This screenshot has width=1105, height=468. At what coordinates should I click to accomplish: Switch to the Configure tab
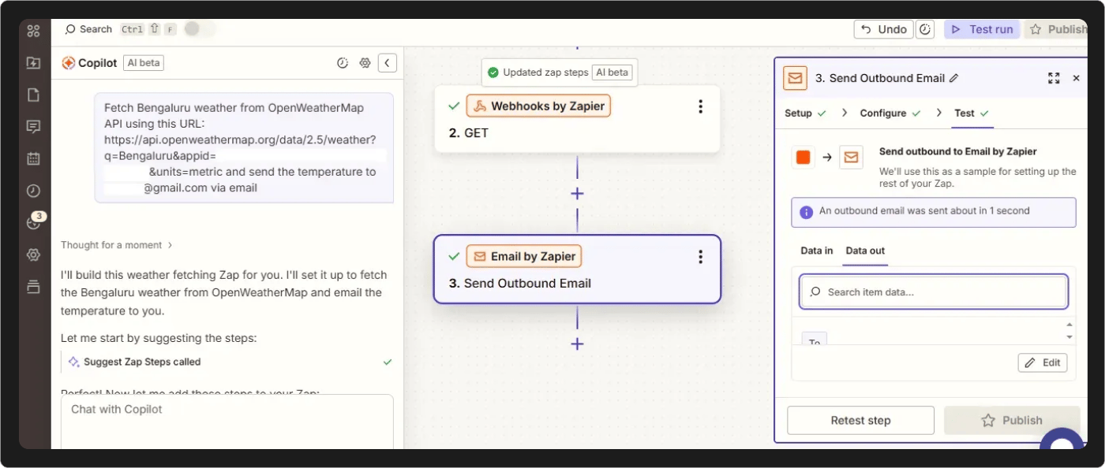890,113
